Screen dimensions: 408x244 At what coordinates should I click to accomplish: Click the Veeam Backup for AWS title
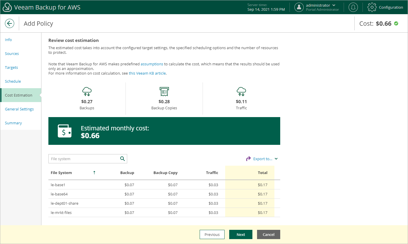pyautogui.click(x=47, y=7)
